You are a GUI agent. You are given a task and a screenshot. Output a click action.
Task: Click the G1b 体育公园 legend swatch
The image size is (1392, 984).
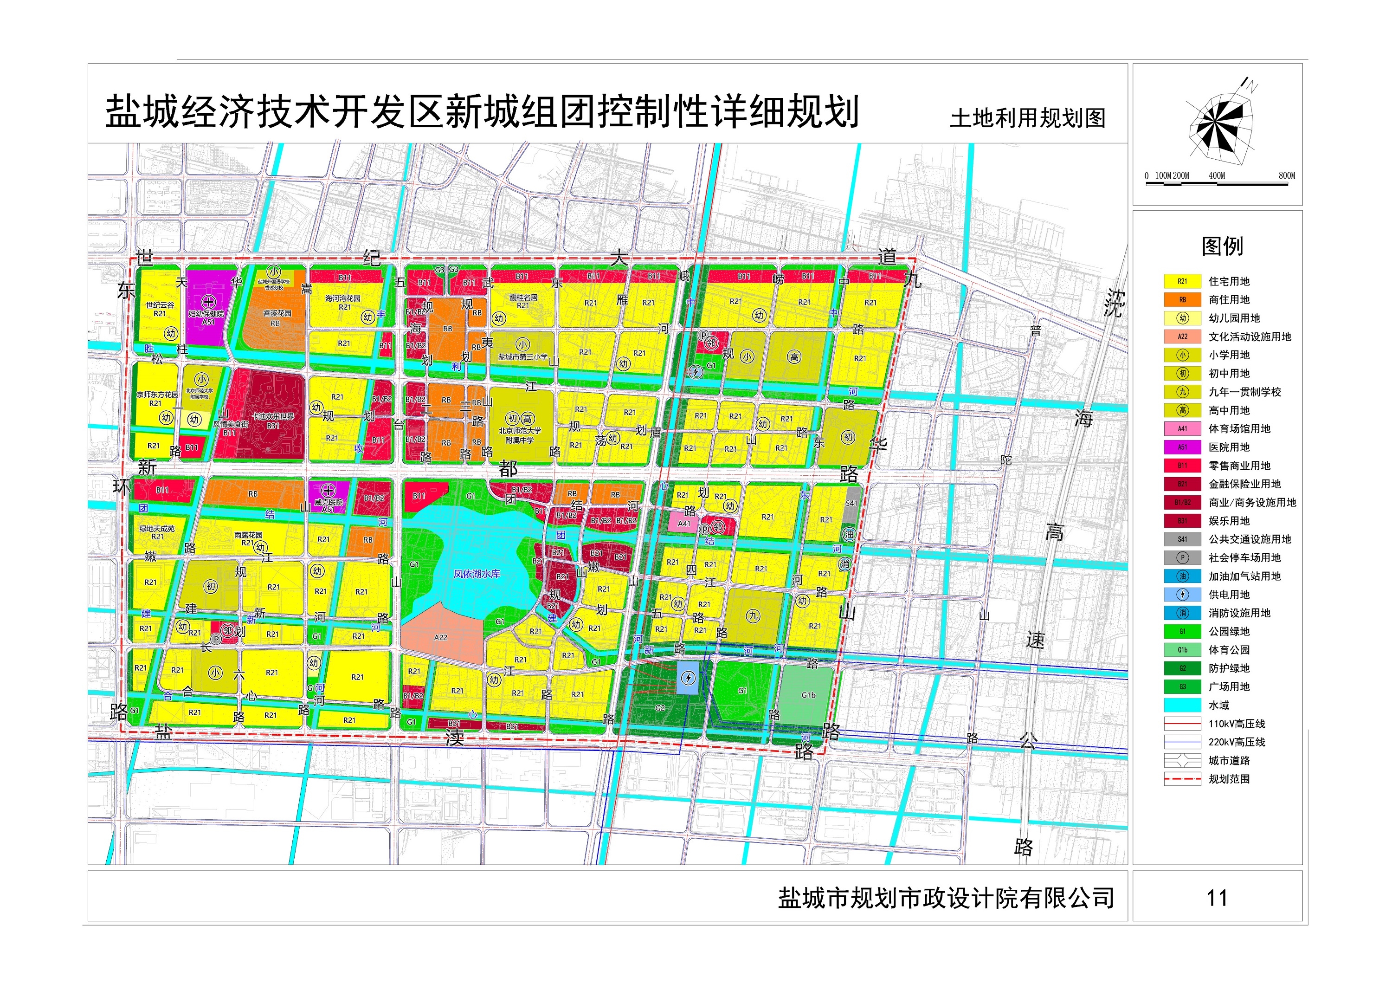[x=1182, y=650]
